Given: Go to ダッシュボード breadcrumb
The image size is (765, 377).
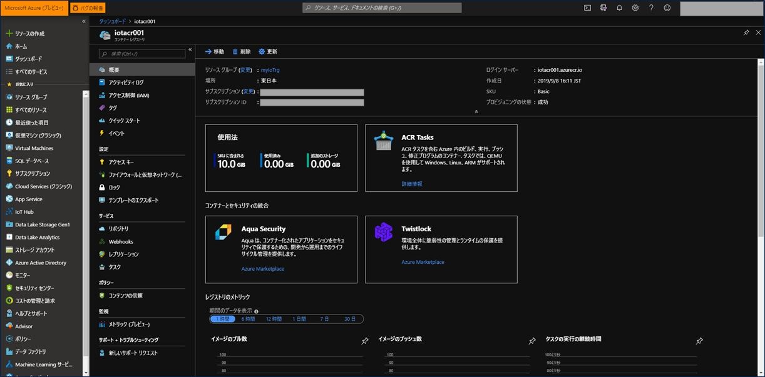Looking at the screenshot, I should 113,21.
